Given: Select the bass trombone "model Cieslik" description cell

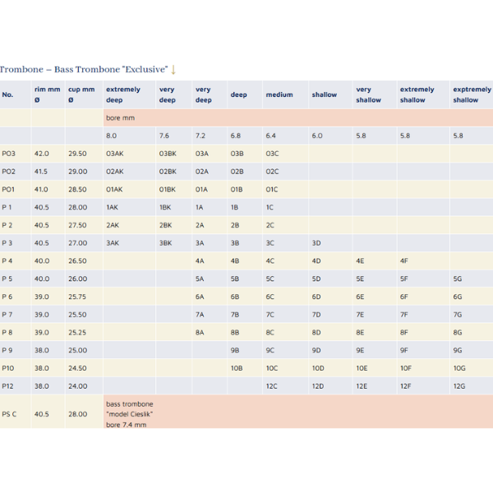Looking at the screenshot, I should click(x=130, y=414).
